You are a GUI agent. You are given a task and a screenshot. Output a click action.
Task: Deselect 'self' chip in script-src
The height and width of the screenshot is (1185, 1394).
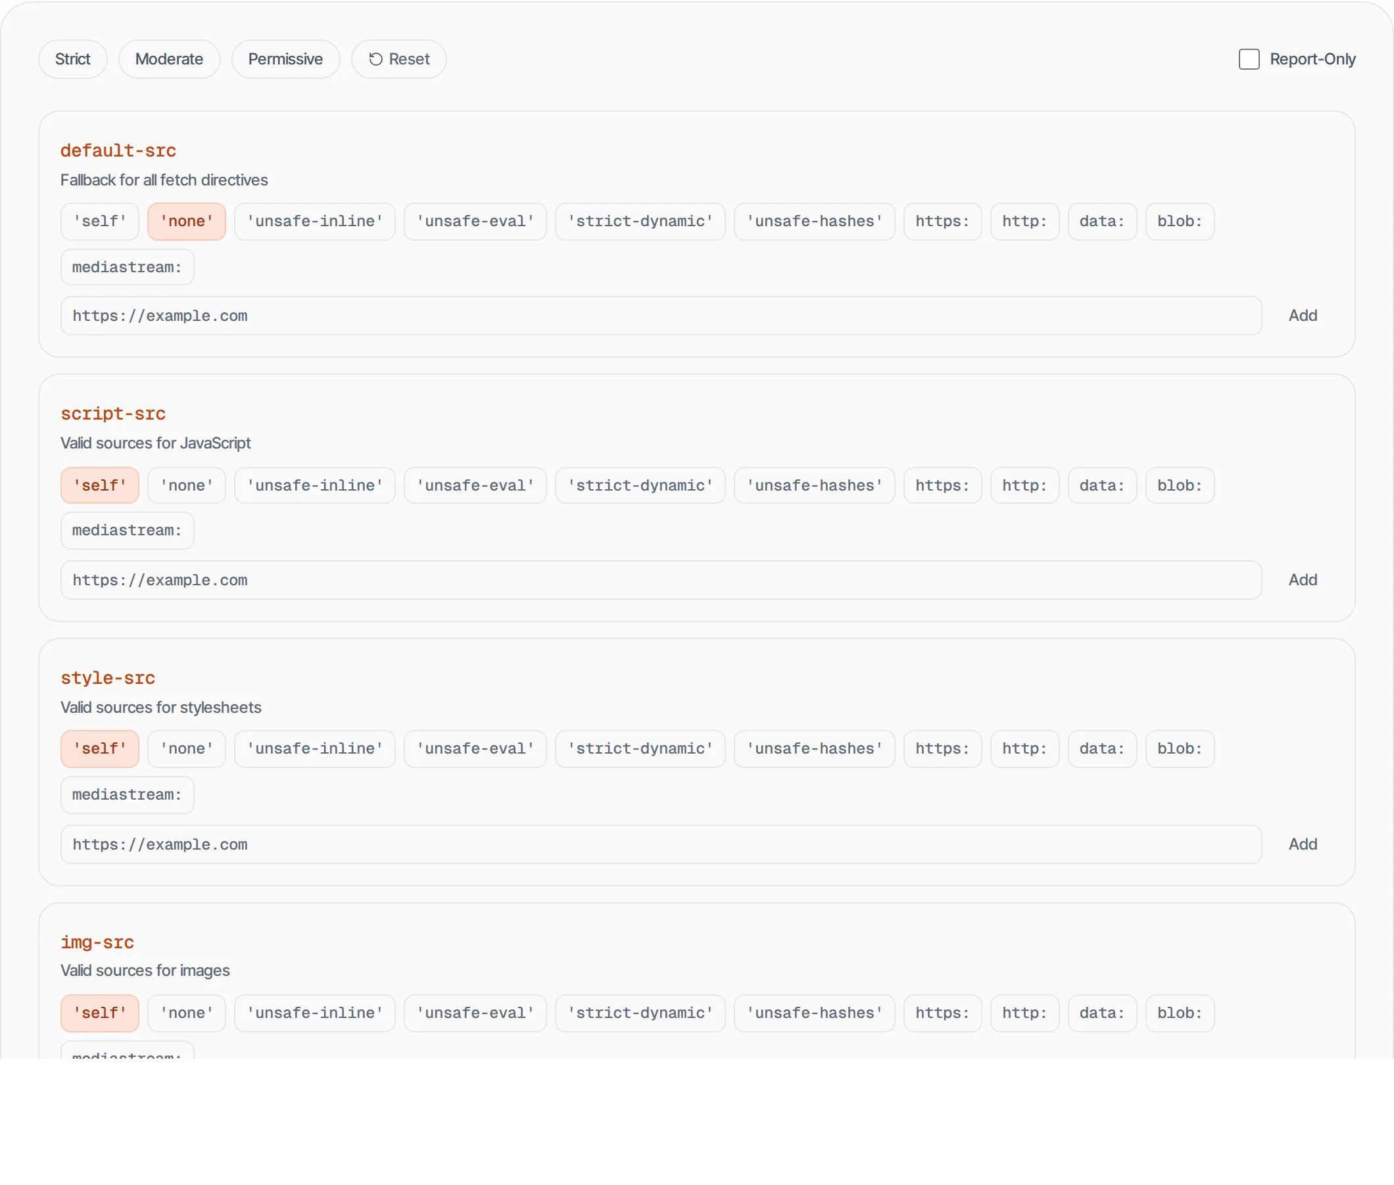pyautogui.click(x=100, y=486)
